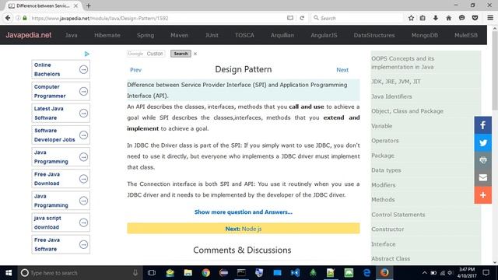
Task: Open Next: Node js banner
Action: [244, 229]
